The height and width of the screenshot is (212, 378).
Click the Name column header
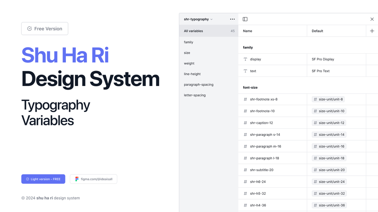click(x=247, y=31)
